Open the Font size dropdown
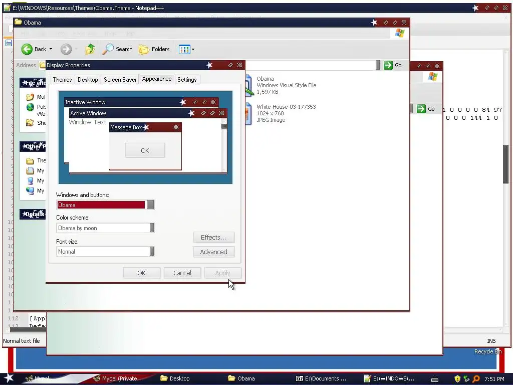The height and width of the screenshot is (385, 513). 152,252
